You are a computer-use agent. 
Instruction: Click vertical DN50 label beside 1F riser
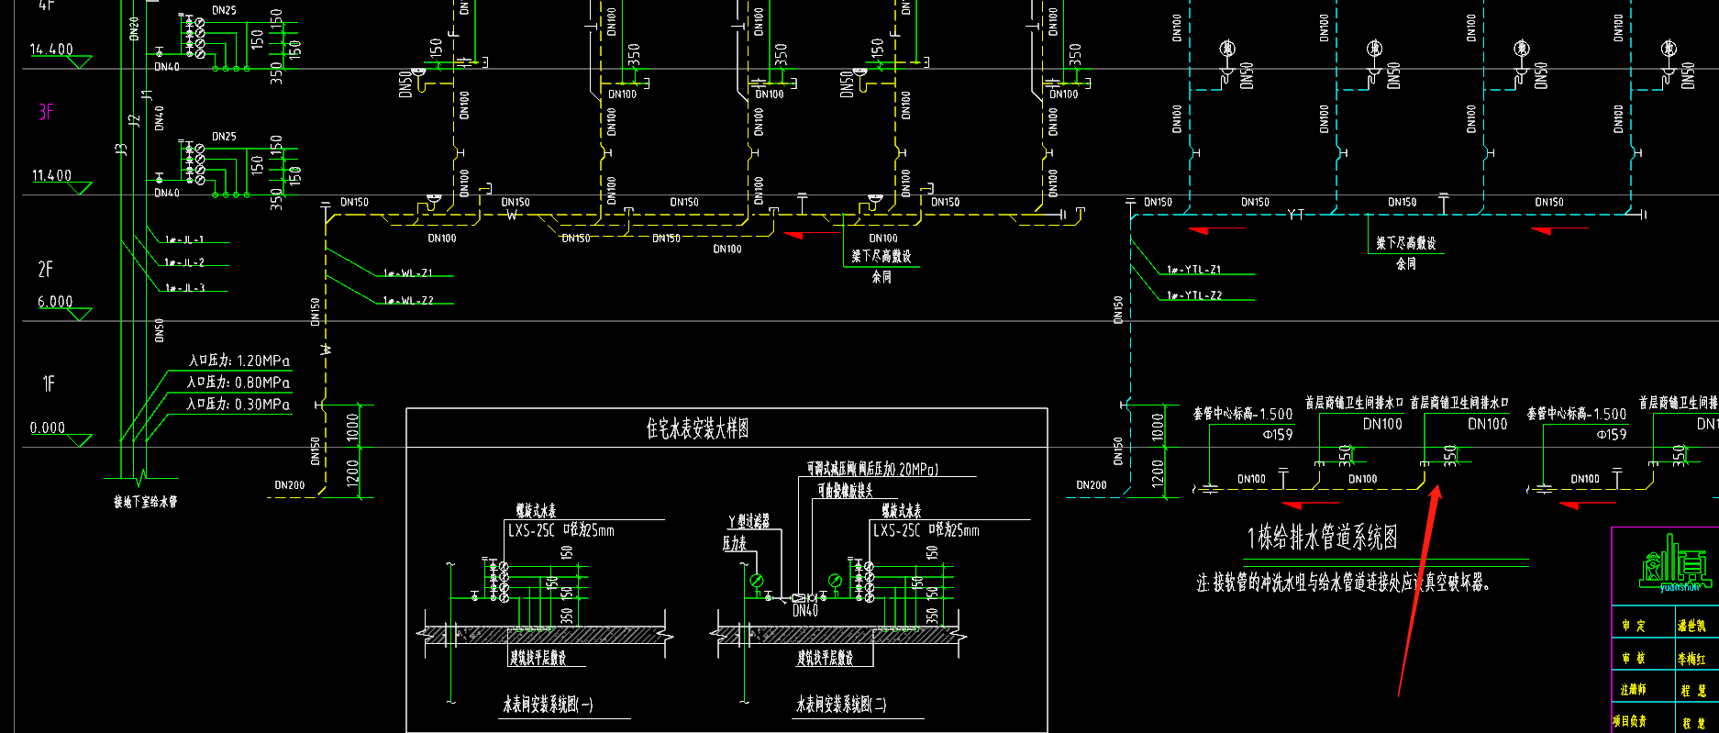coord(160,330)
